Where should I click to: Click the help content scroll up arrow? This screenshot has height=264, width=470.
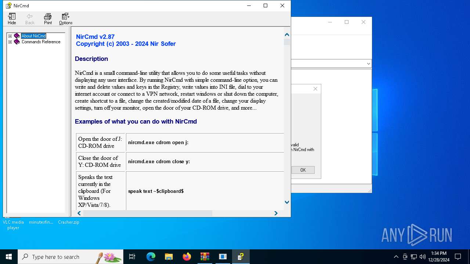287,35
